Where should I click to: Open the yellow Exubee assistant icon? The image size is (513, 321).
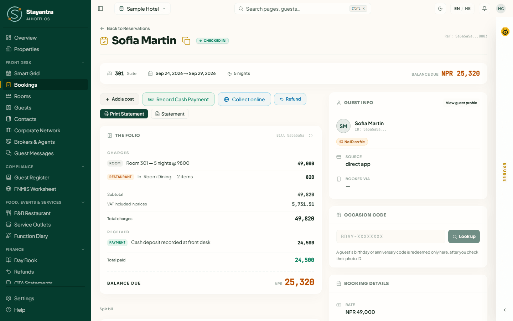coord(505,32)
